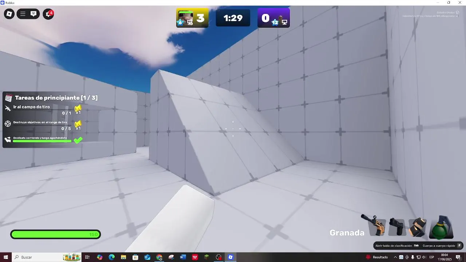Screen dimensions: 466x262
Task: Click the match timer showing 1:29
Action: point(233,18)
